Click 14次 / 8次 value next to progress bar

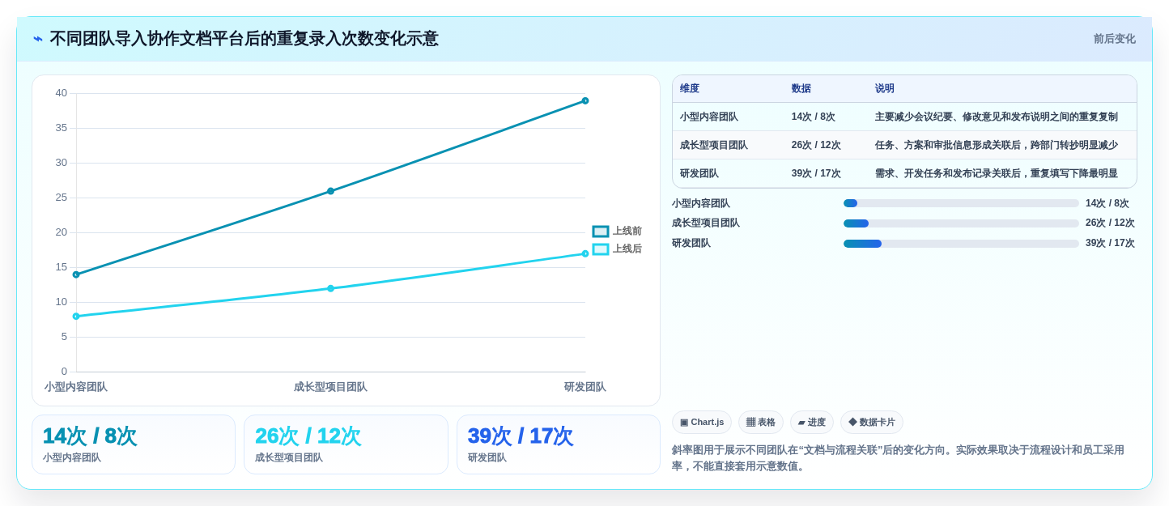pyautogui.click(x=1107, y=204)
